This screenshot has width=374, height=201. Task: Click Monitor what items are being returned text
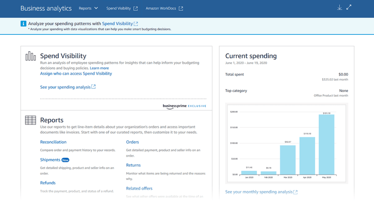click(x=166, y=176)
